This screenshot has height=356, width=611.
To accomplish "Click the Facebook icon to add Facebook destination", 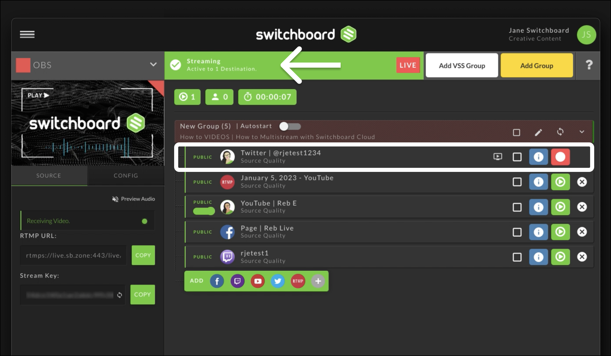I will pos(216,280).
